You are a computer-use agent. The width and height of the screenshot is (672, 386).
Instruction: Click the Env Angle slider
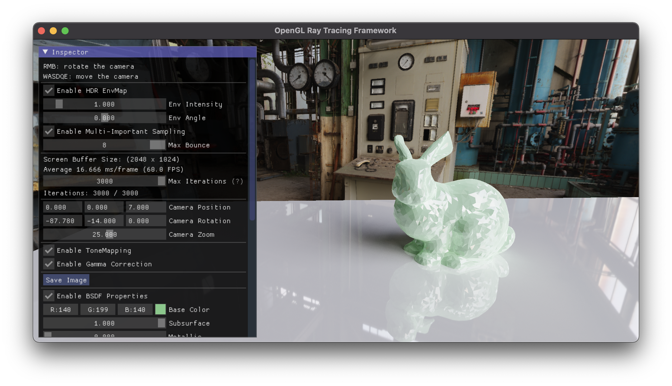click(x=104, y=118)
